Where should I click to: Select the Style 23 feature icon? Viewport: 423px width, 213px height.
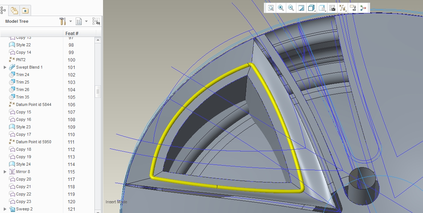coord(12,127)
